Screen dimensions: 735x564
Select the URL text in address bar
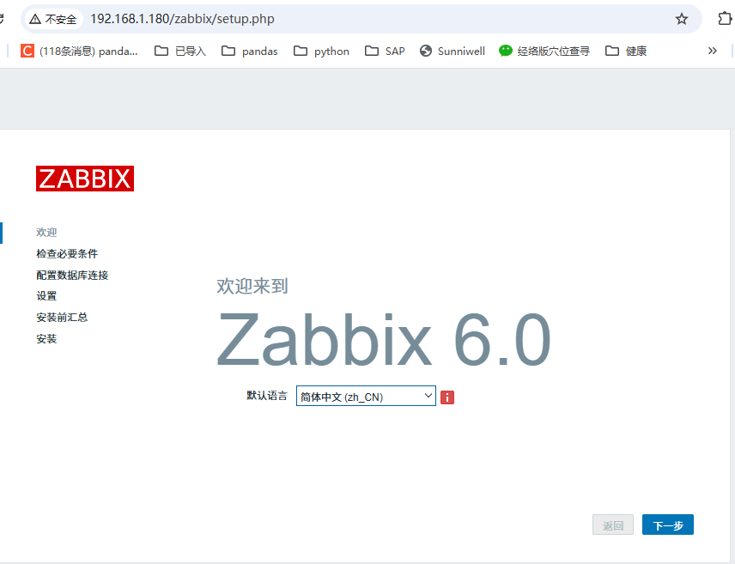click(x=182, y=19)
